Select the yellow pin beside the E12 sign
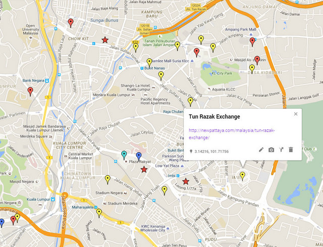Screen dimensions: 323x247 click(136, 47)
